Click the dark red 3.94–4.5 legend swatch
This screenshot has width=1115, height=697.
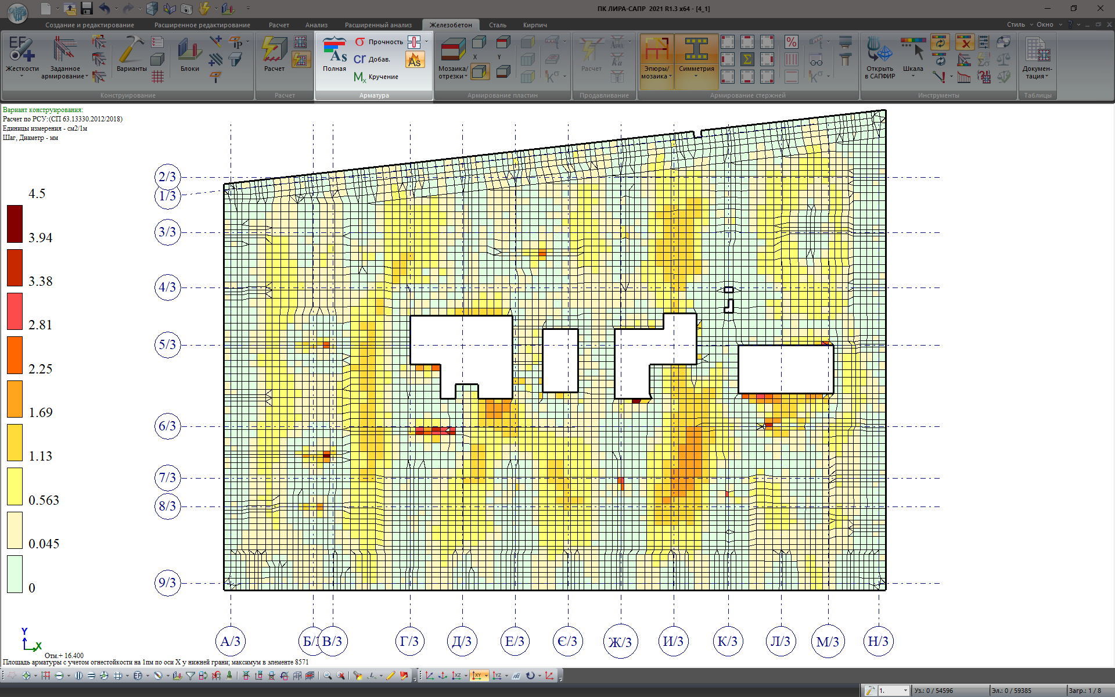(x=15, y=224)
